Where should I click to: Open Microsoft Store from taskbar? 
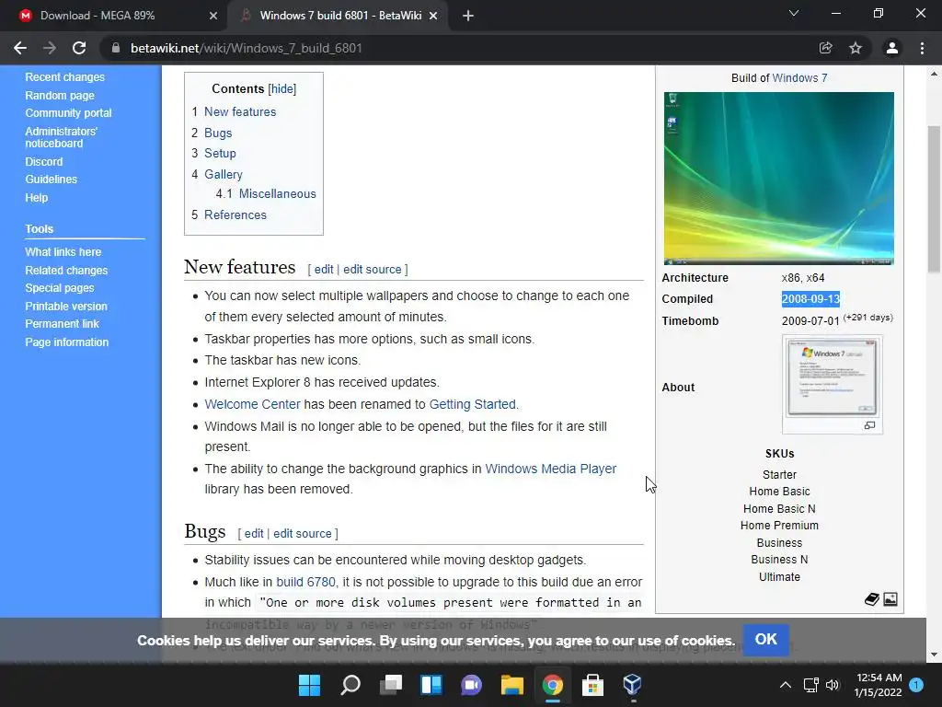click(592, 685)
